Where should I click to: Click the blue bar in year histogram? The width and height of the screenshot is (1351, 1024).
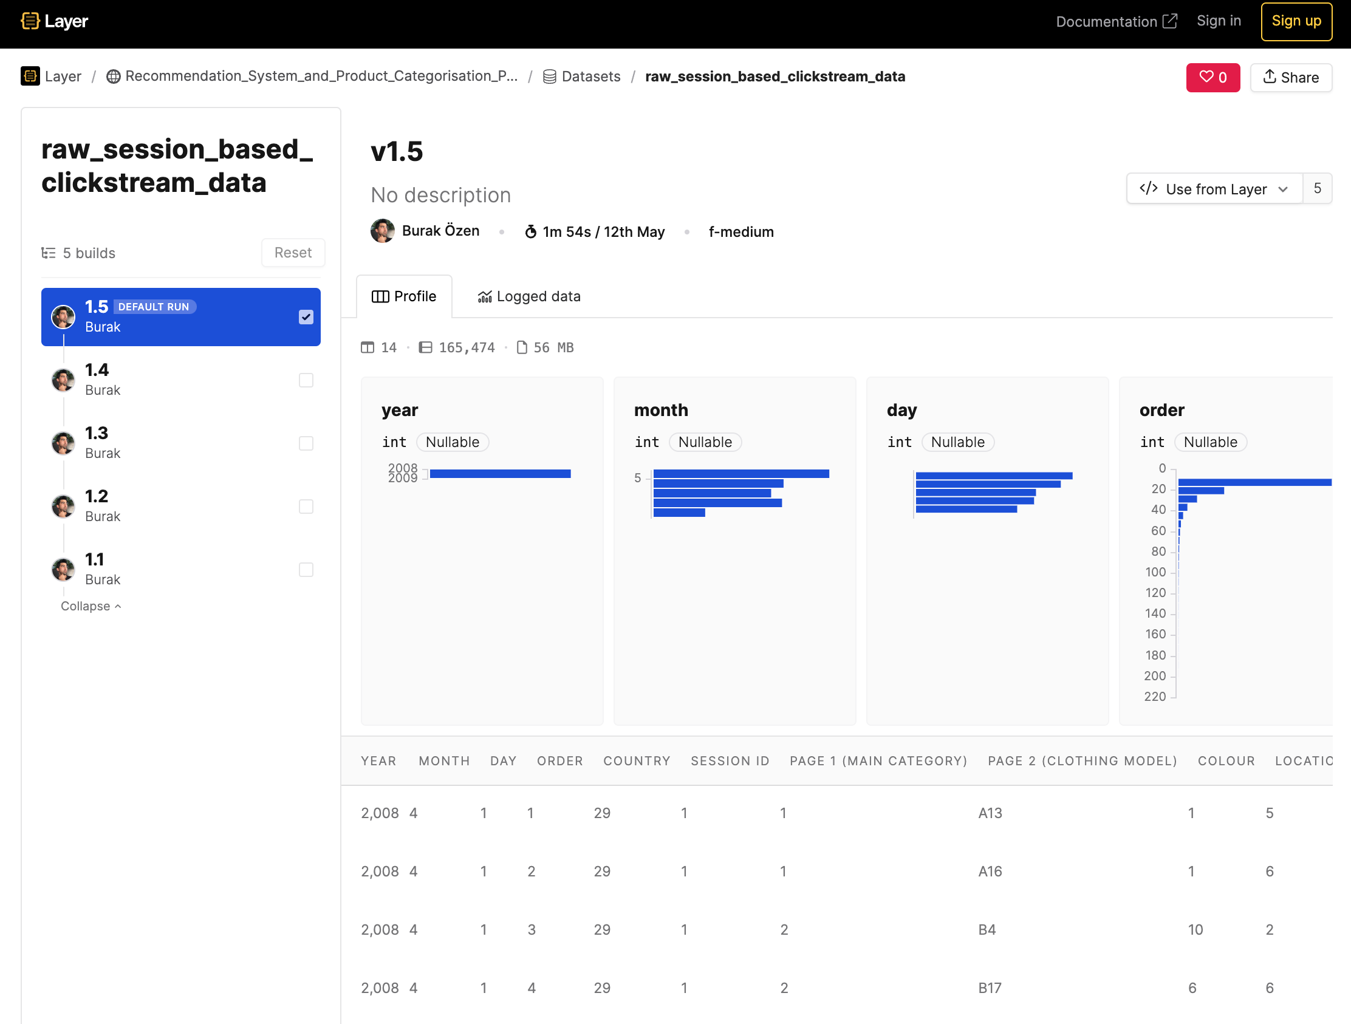[x=500, y=474]
